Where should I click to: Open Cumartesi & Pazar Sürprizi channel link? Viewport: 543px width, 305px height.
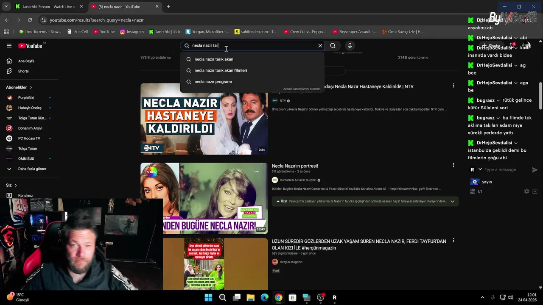[298, 180]
